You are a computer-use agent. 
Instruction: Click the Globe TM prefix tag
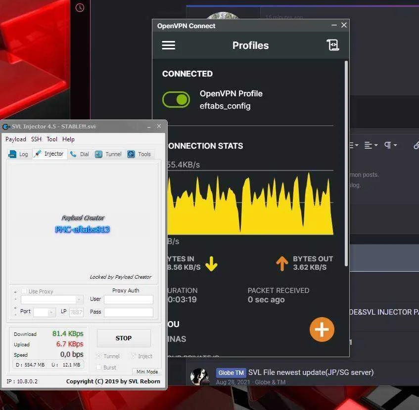(231, 372)
